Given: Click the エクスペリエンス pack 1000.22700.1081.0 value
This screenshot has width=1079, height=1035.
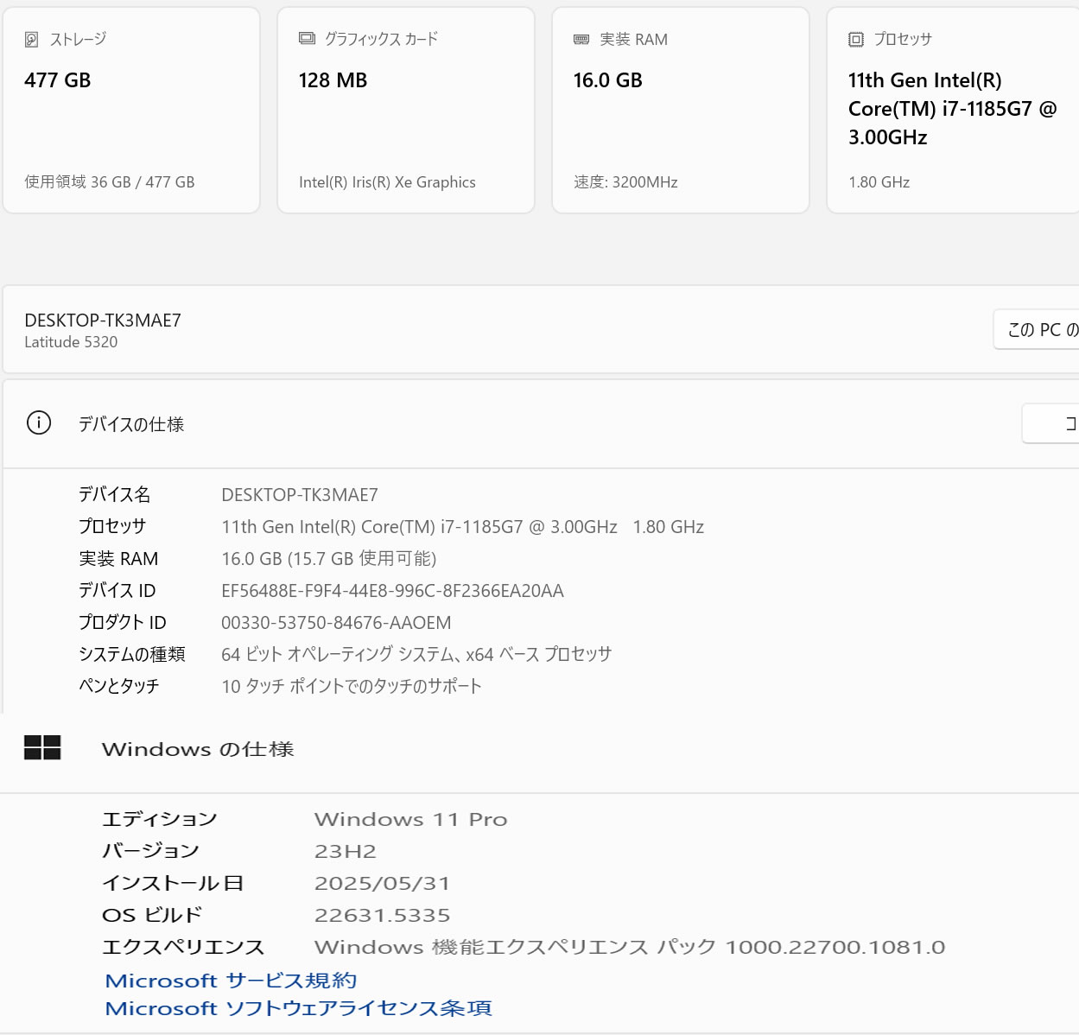Looking at the screenshot, I should pos(630,947).
